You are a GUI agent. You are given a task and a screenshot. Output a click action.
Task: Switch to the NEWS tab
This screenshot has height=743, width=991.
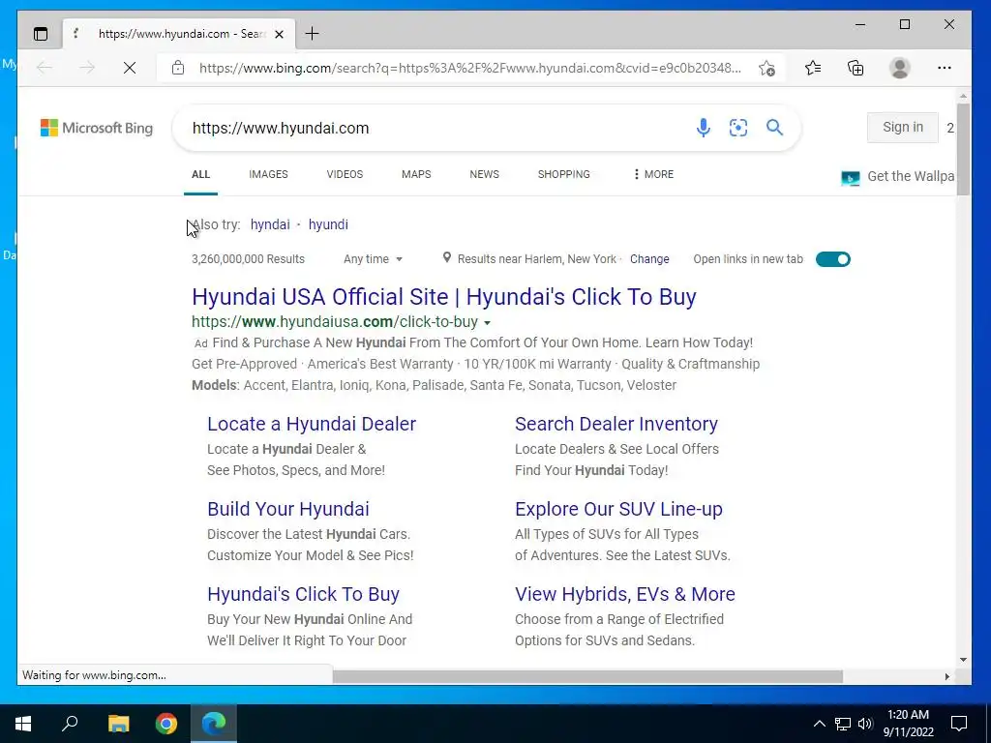[x=484, y=174]
